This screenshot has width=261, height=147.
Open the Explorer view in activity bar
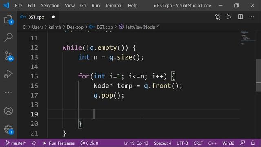(8, 19)
